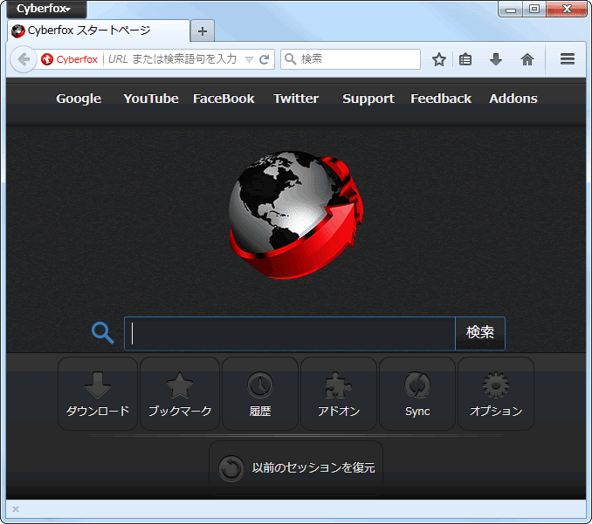592x524 pixels.
Task: Bookmark this page with the star icon
Action: click(438, 59)
